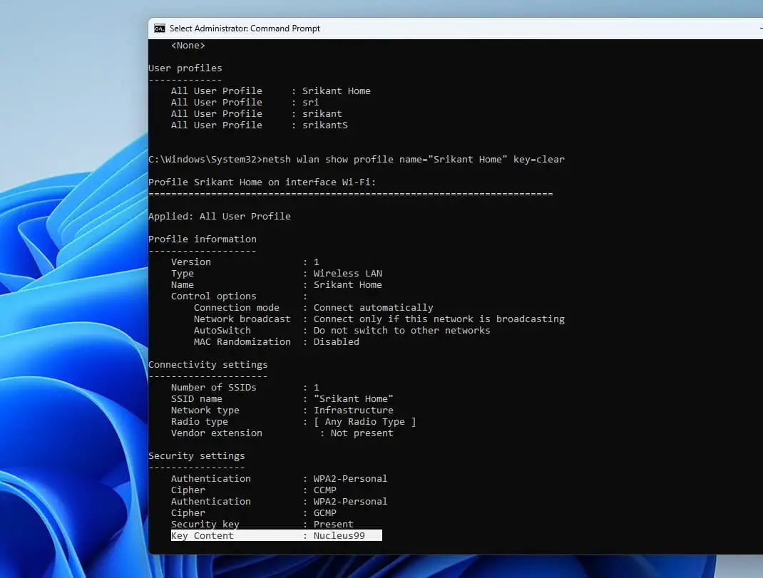The width and height of the screenshot is (763, 578).
Task: Click the "Do not switch to other networks" text
Action: pos(401,330)
